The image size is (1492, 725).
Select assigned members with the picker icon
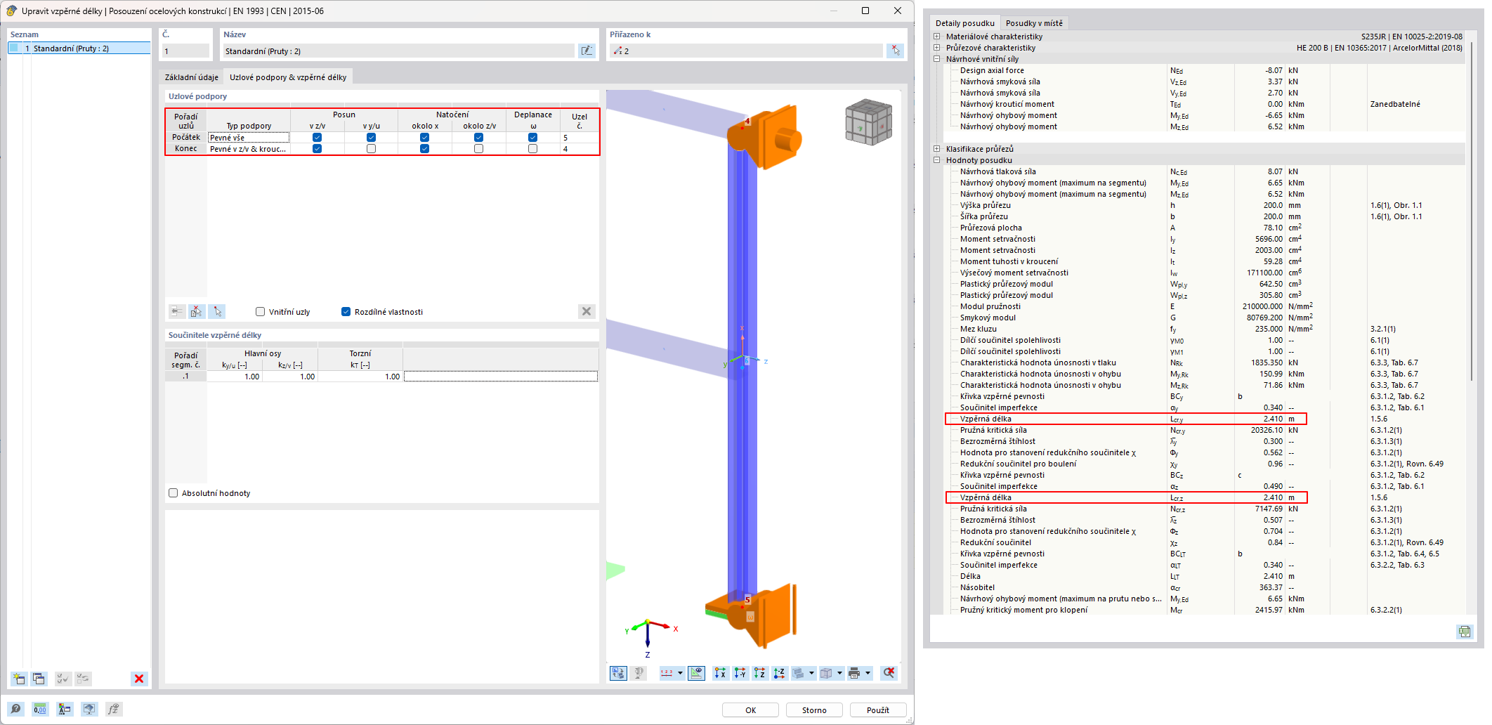[x=895, y=51]
